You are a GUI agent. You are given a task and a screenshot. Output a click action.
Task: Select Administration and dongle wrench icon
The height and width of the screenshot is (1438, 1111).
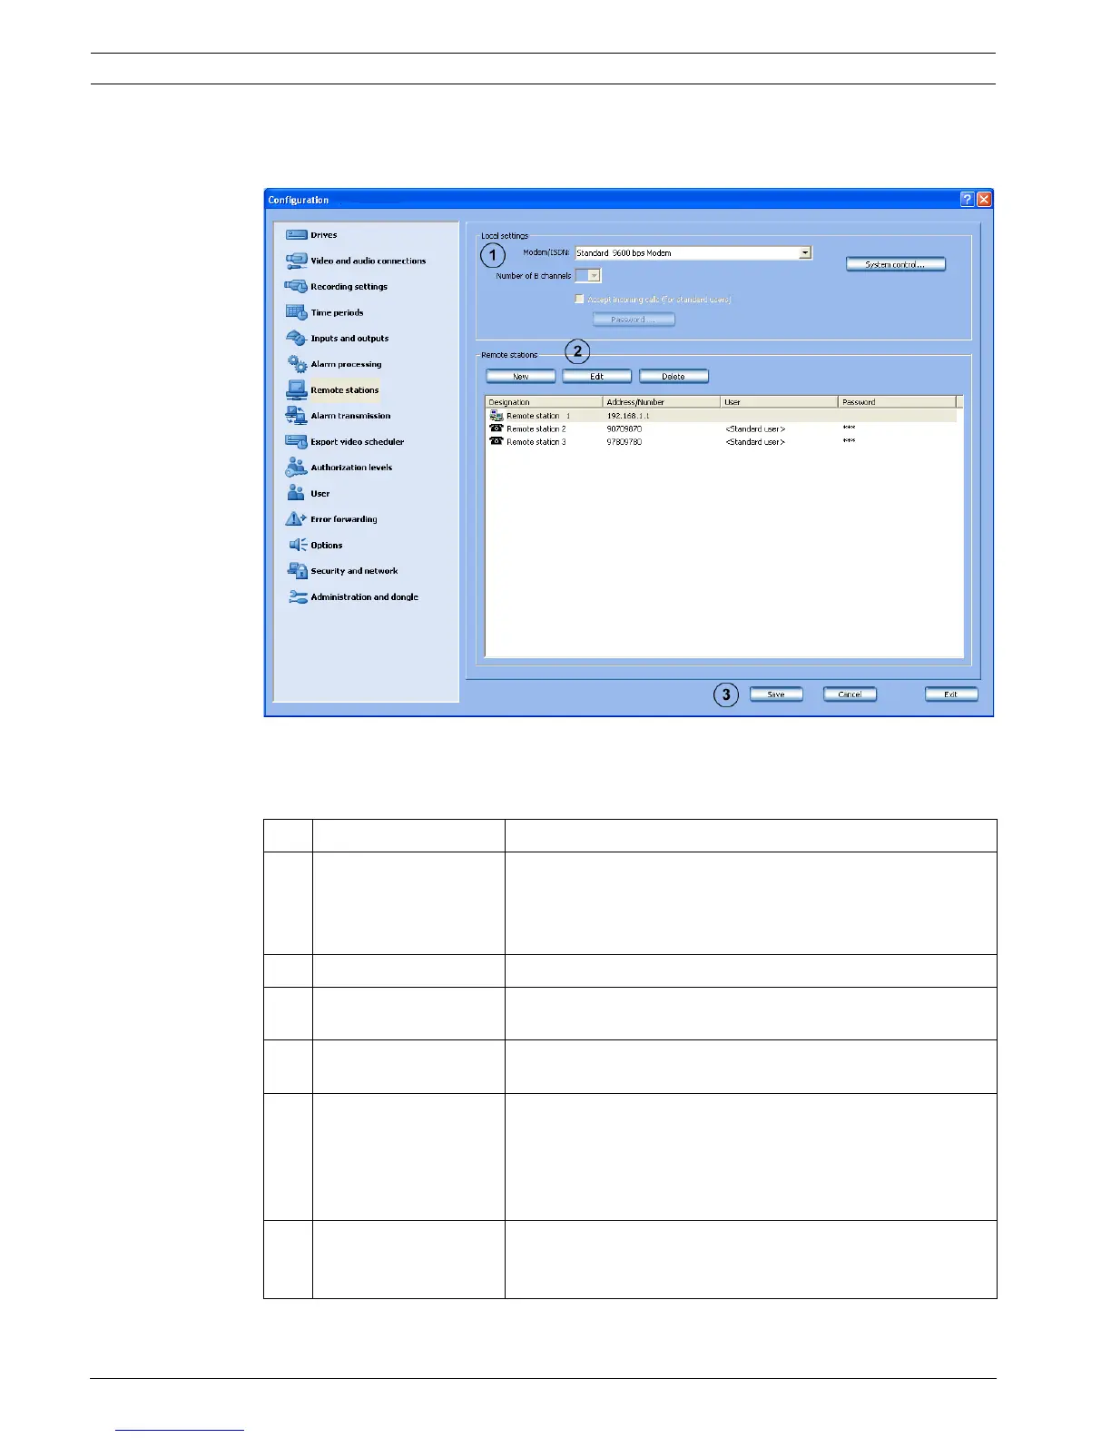click(x=297, y=597)
